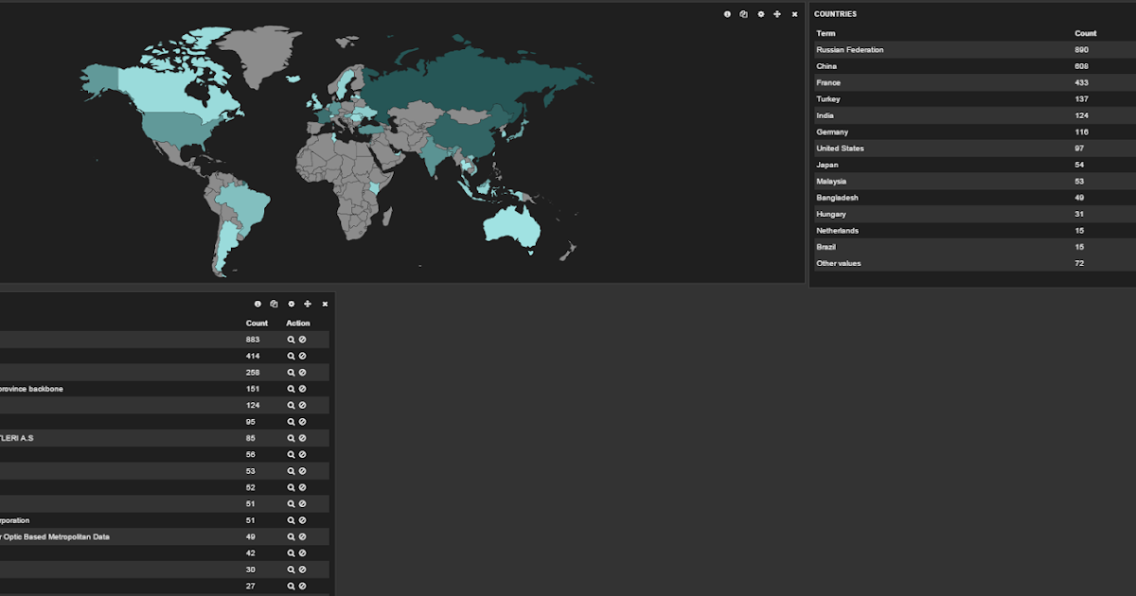Activate the move handle on the map panel
This screenshot has width=1136, height=596.
tap(776, 14)
